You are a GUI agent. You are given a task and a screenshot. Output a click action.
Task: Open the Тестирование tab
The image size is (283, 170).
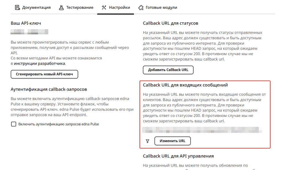tap(80, 7)
